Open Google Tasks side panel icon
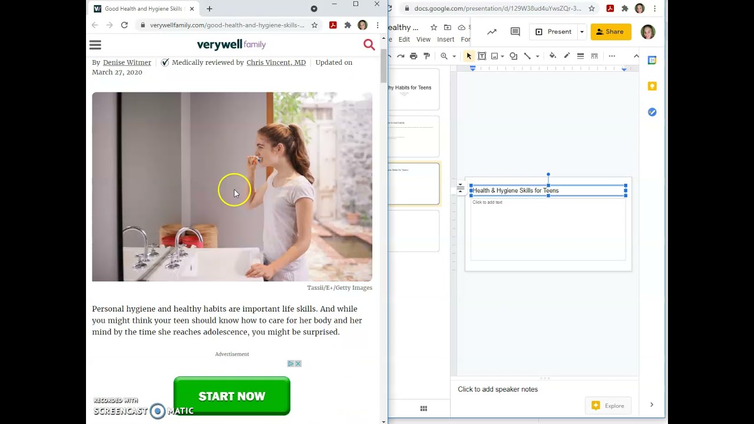 tap(652, 112)
